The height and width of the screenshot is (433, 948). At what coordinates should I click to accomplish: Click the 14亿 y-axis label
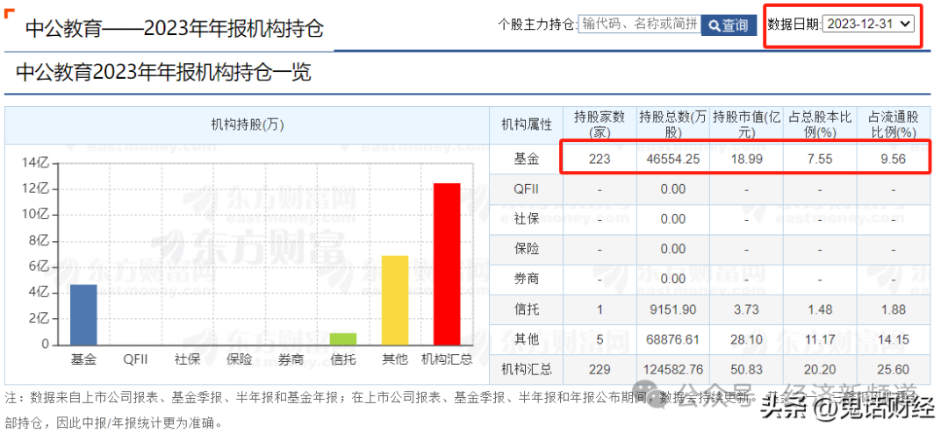coord(34,163)
